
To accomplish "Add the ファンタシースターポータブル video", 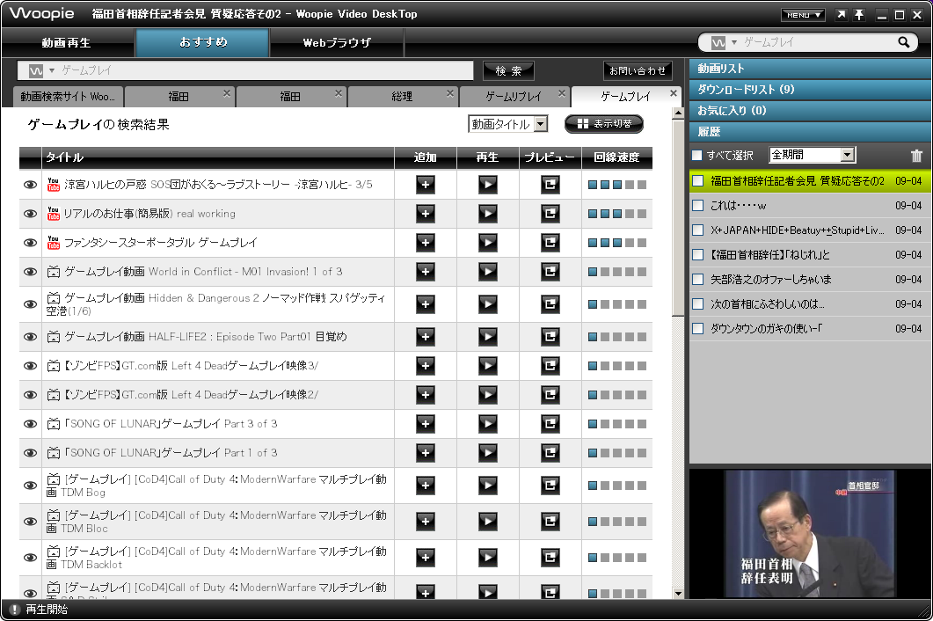I will pyautogui.click(x=425, y=242).
